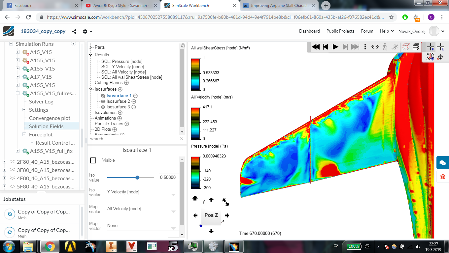Click the Iso value slider handle
Image resolution: width=449 pixels, height=253 pixels.
(137, 178)
